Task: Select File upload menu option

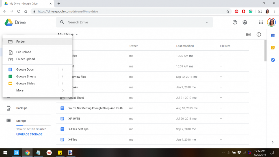Action: tap(23, 52)
